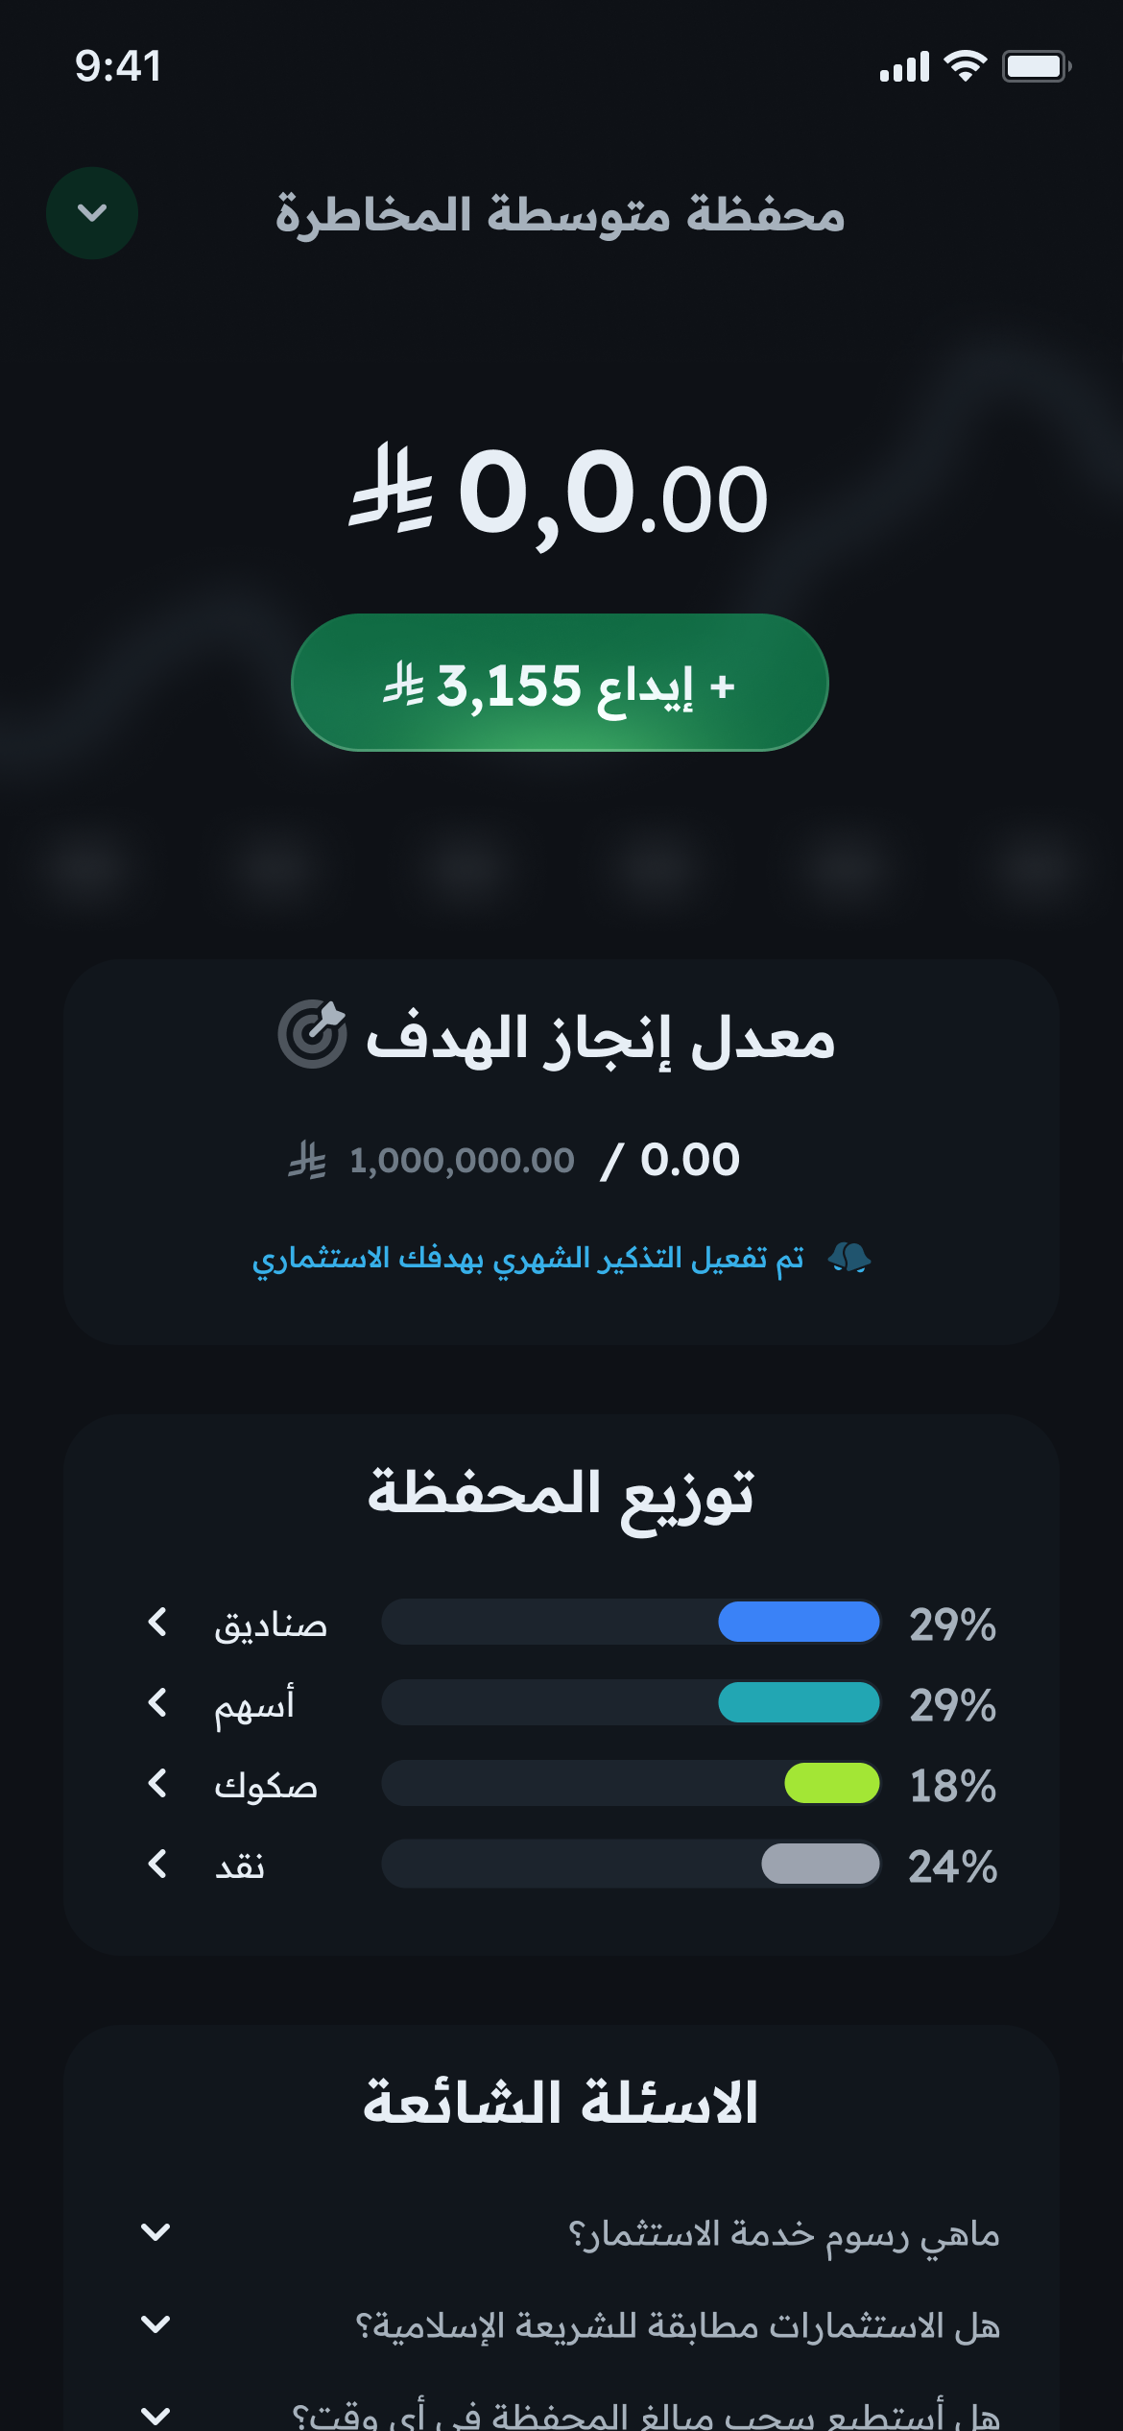Open the monthly reminder activated link
The image size is (1123, 2431).
pos(528,1258)
